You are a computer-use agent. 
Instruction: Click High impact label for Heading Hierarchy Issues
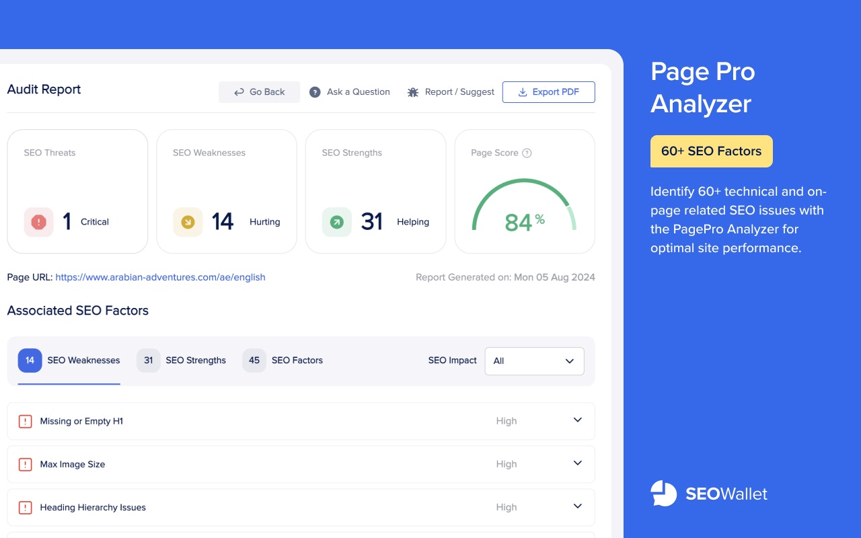[507, 507]
